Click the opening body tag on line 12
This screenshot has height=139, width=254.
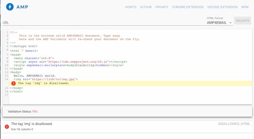[15, 72]
